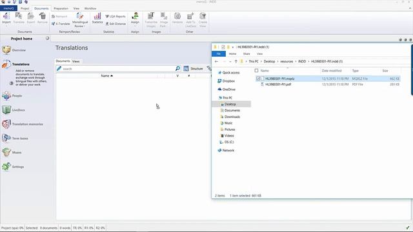This screenshot has height=232, width=413.
Task: Open the Settings pane
Action: coord(13,166)
